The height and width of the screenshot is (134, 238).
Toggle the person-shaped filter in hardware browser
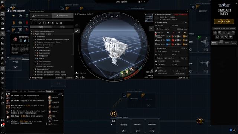coord(53,23)
